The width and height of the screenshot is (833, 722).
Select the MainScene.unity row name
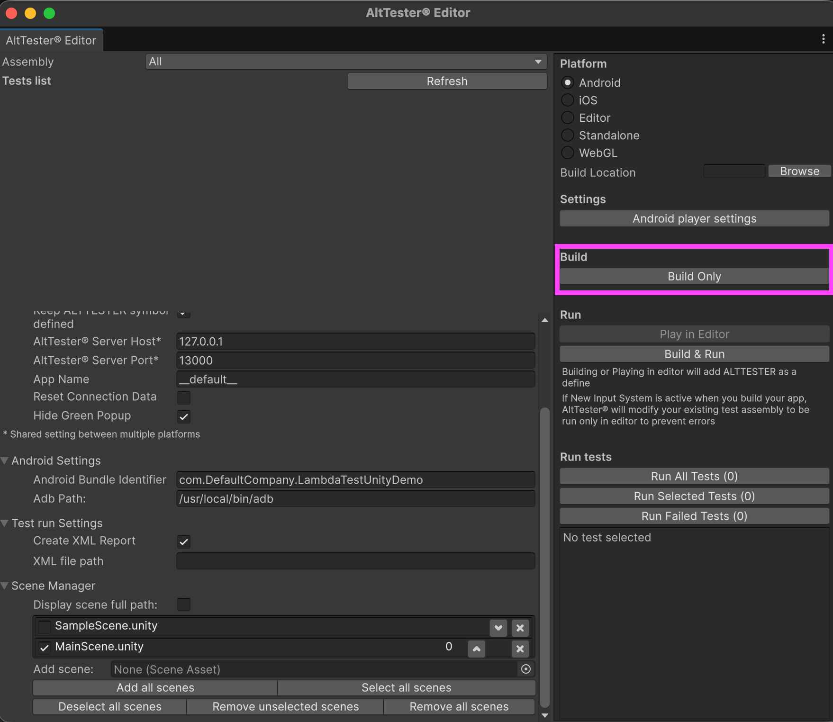click(x=99, y=646)
